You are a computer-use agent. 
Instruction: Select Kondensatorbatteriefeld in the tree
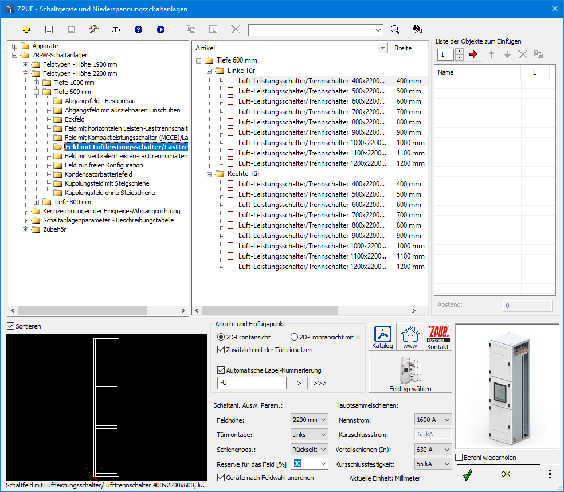pyautogui.click(x=98, y=174)
